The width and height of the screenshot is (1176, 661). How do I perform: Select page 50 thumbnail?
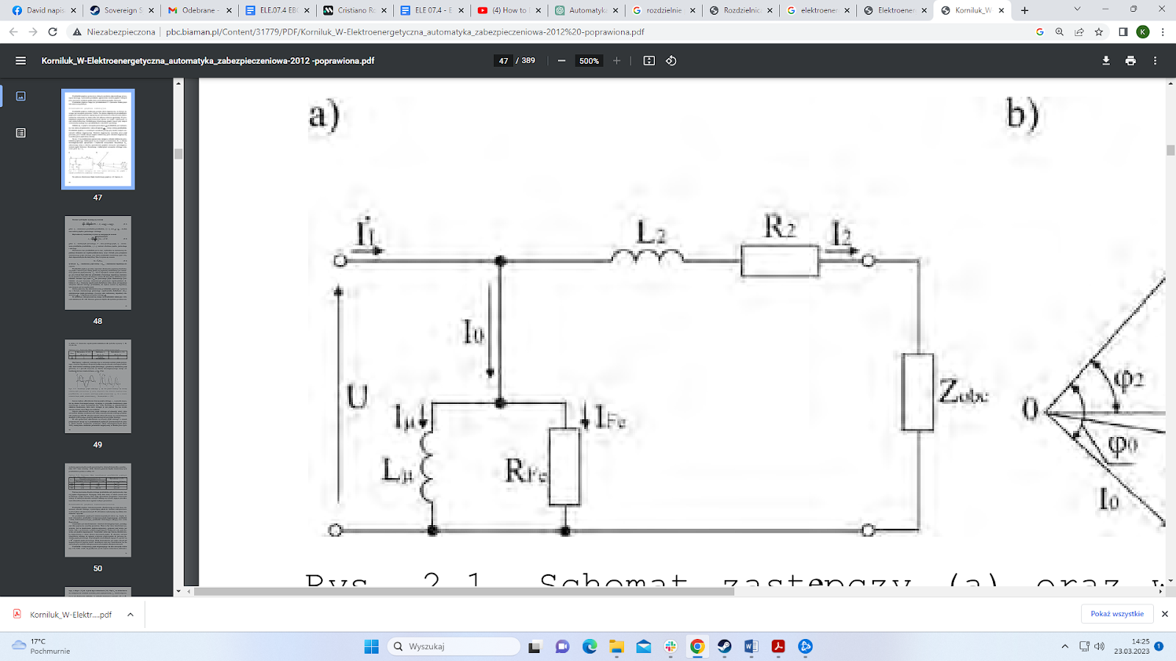(x=98, y=510)
